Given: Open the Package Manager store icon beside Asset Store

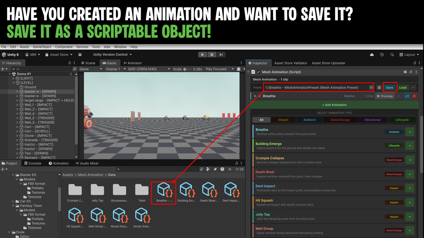Looking at the screenshot, I should click(x=80, y=55).
